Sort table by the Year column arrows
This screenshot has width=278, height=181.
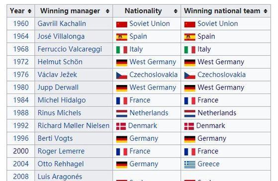(30, 11)
